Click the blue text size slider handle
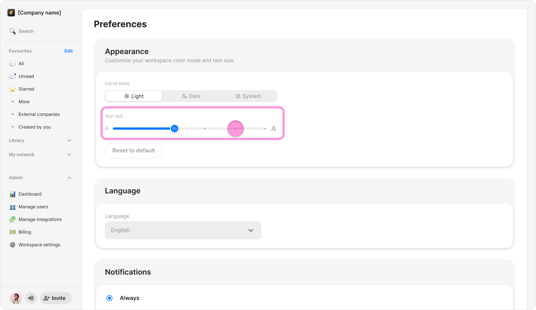 (x=175, y=129)
